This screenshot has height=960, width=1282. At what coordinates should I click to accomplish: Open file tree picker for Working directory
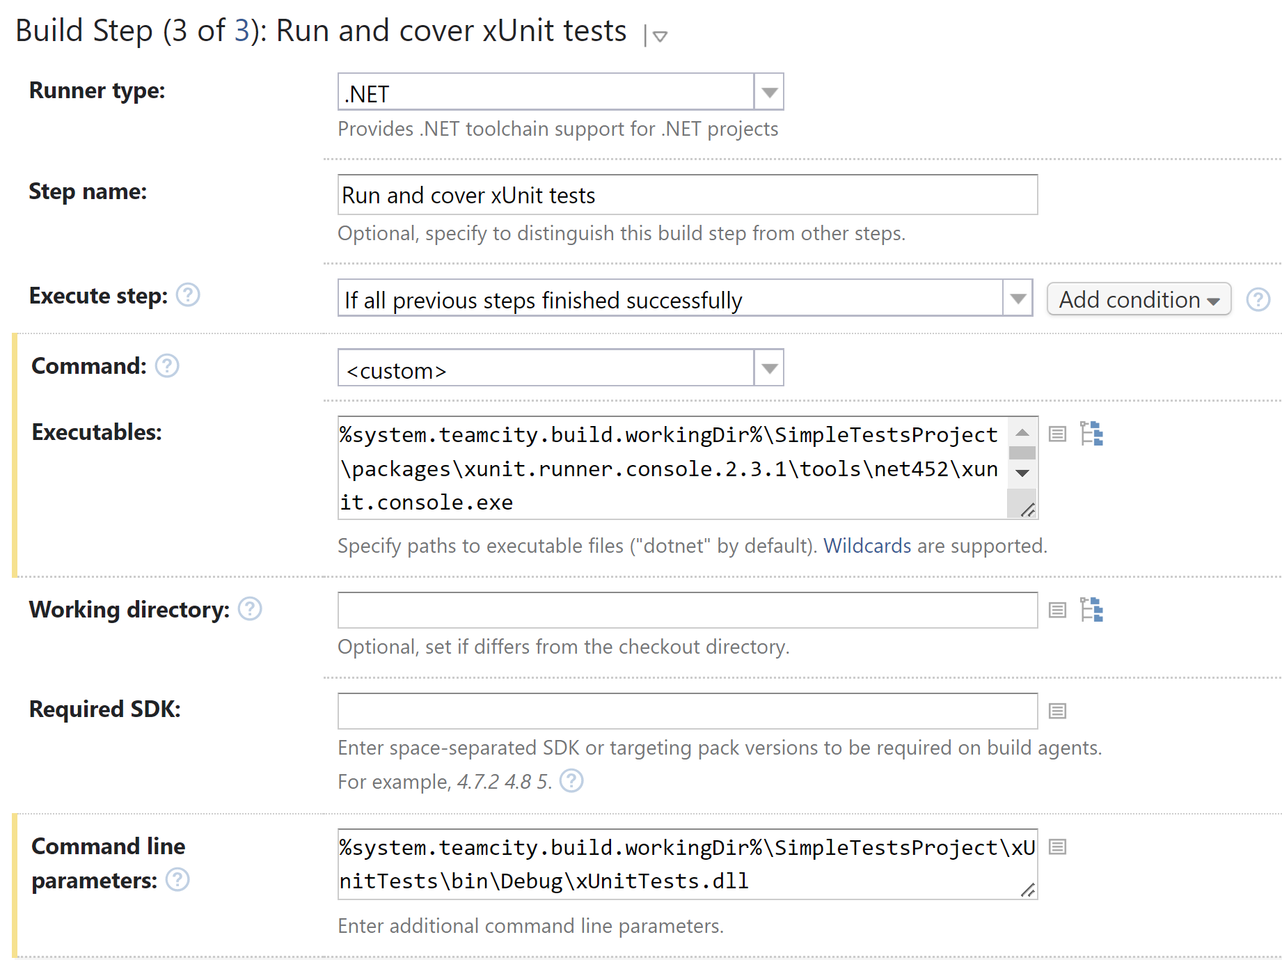[x=1091, y=609]
